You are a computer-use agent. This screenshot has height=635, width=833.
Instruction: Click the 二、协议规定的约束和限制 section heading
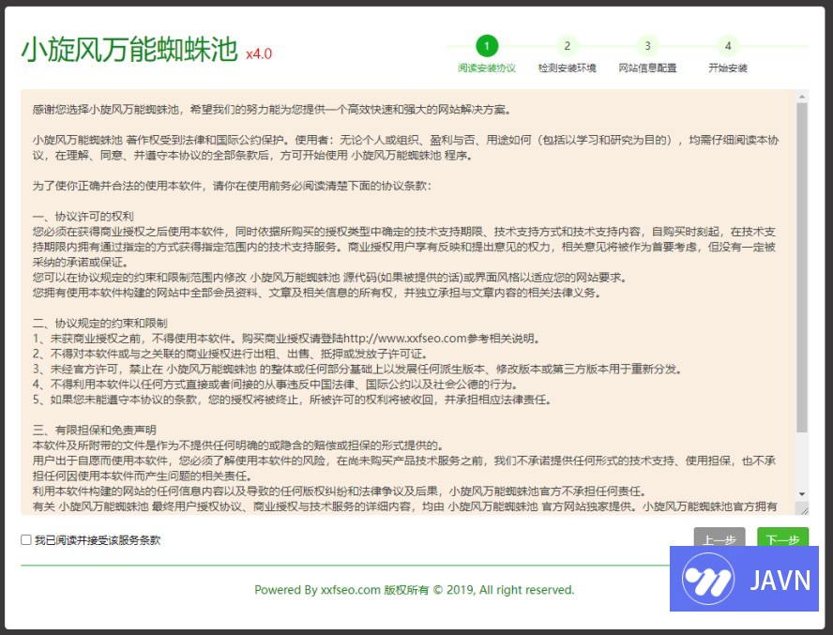[99, 323]
